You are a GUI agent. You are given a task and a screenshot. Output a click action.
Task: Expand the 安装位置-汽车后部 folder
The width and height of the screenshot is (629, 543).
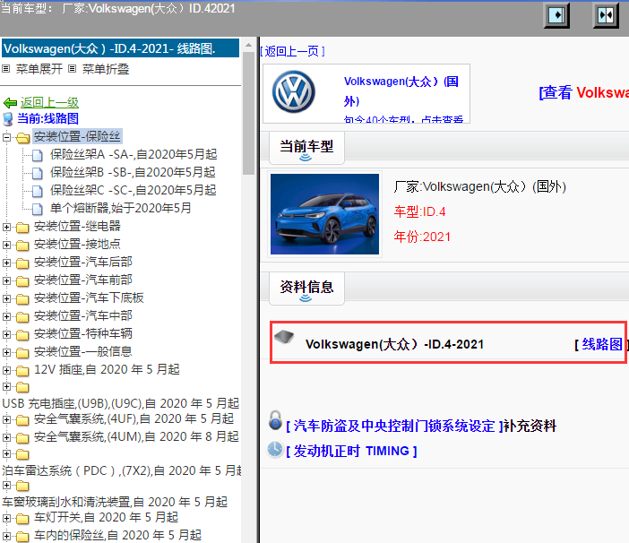coord(6,263)
